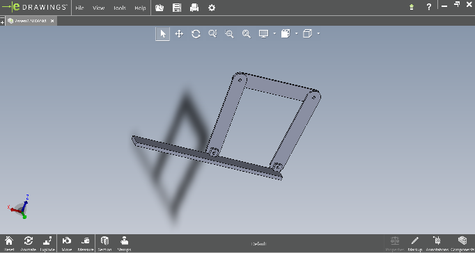Screen dimensions: 475x253
Task: Open the Tools menu
Action: 120,8
